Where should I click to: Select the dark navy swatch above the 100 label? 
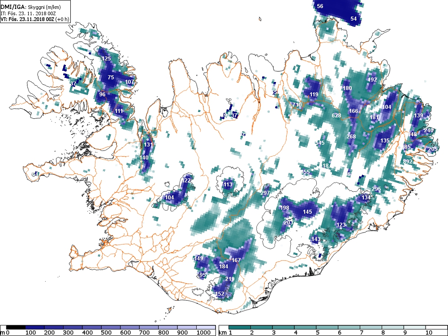click(35, 327)
